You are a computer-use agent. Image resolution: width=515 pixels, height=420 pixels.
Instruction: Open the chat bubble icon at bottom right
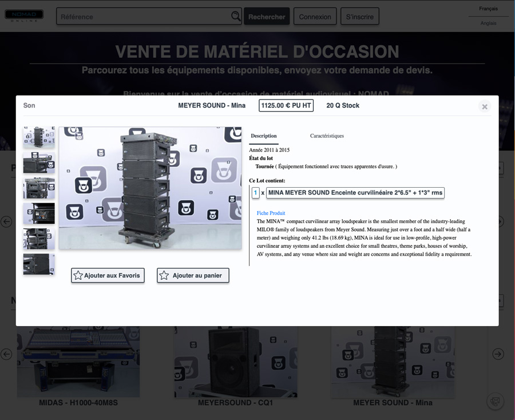click(496, 401)
